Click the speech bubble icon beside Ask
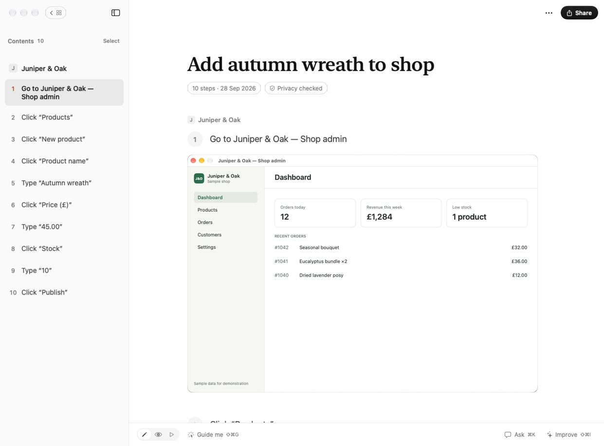 coord(508,435)
